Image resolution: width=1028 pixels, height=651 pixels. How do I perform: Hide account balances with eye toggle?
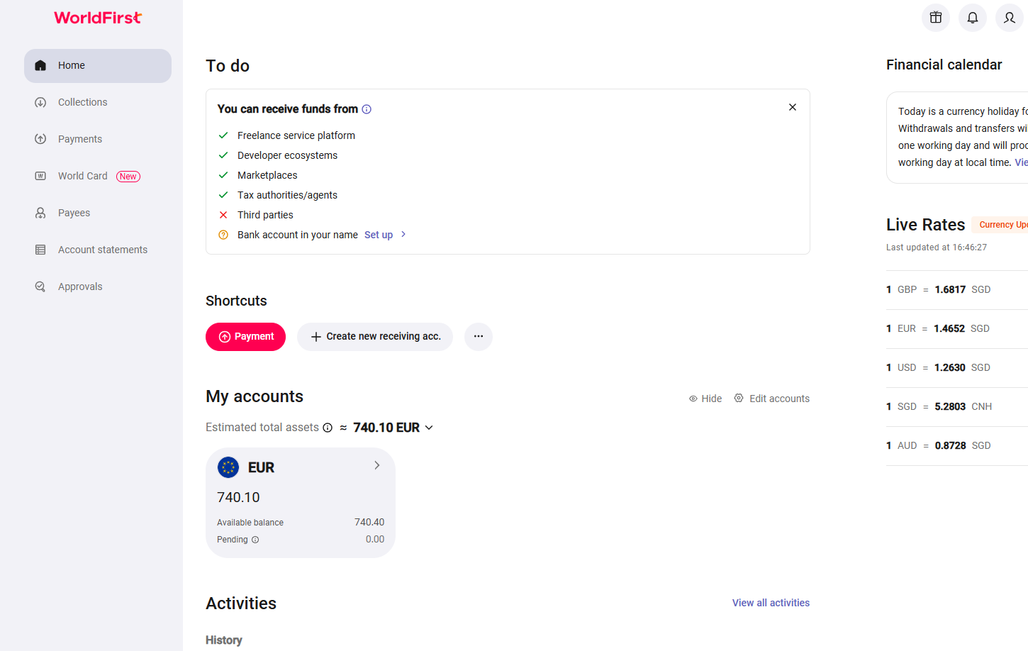(705, 399)
